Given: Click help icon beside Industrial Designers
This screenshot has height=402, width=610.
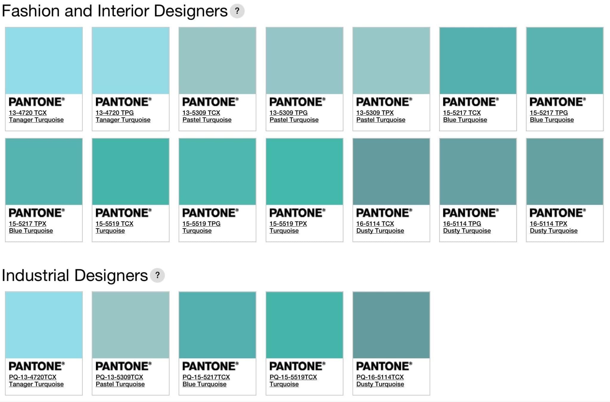Looking at the screenshot, I should pos(157,275).
